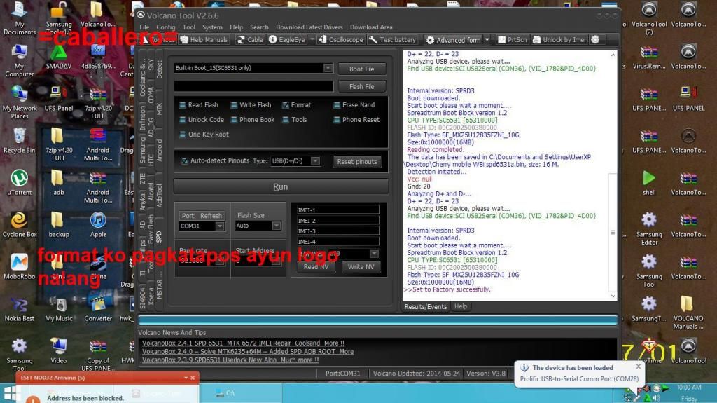
Task: Open dropdown below the IMEI-4 field
Action: pyautogui.click(x=374, y=253)
